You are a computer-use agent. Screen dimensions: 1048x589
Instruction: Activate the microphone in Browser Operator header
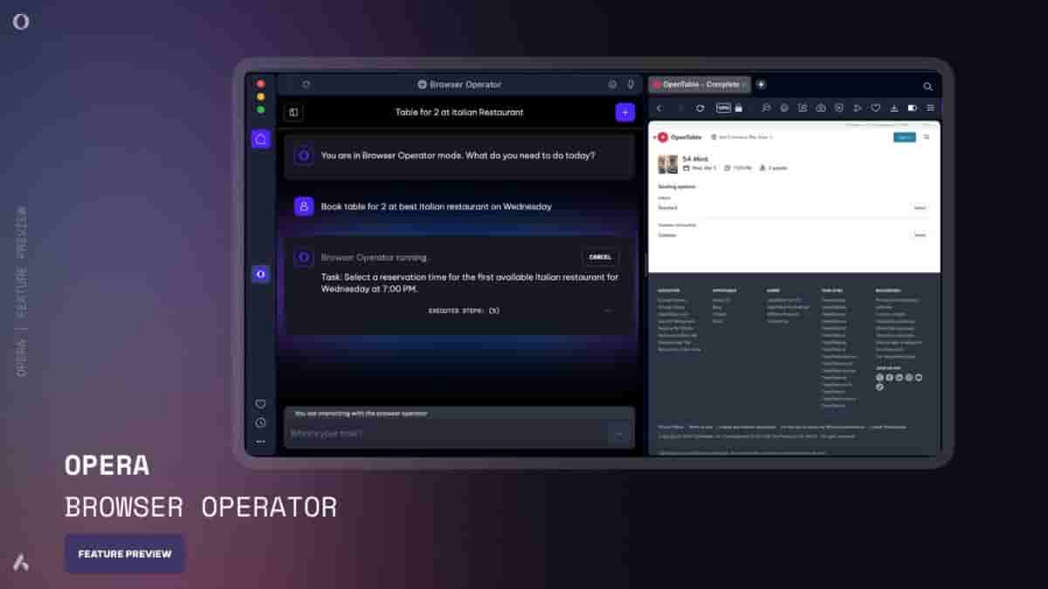[631, 85]
